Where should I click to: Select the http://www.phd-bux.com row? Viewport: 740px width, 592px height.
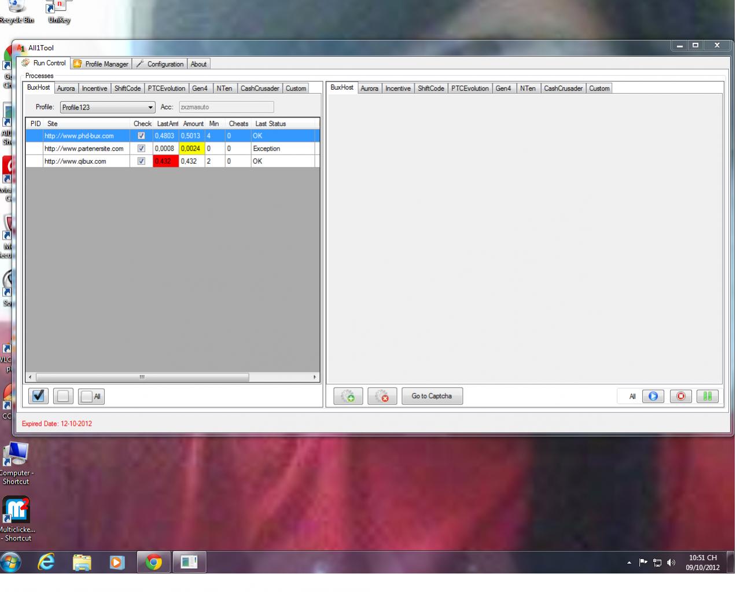[x=173, y=135]
